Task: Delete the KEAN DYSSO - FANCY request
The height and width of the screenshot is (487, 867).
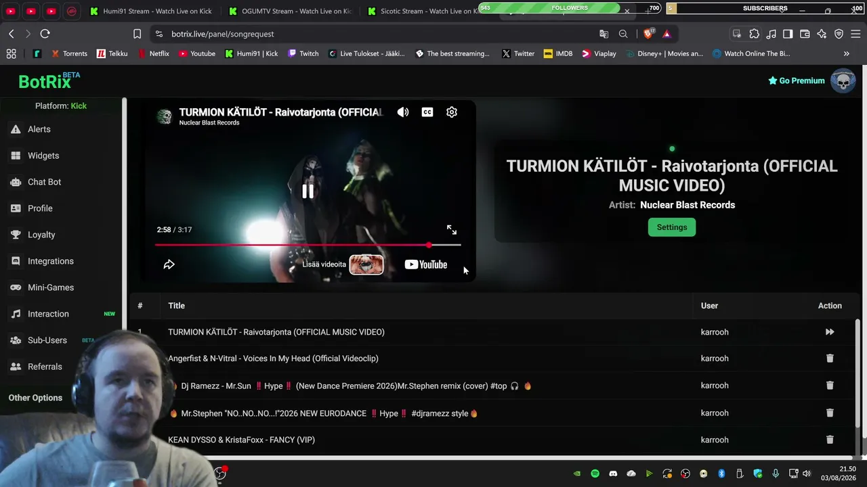Action: (x=830, y=440)
